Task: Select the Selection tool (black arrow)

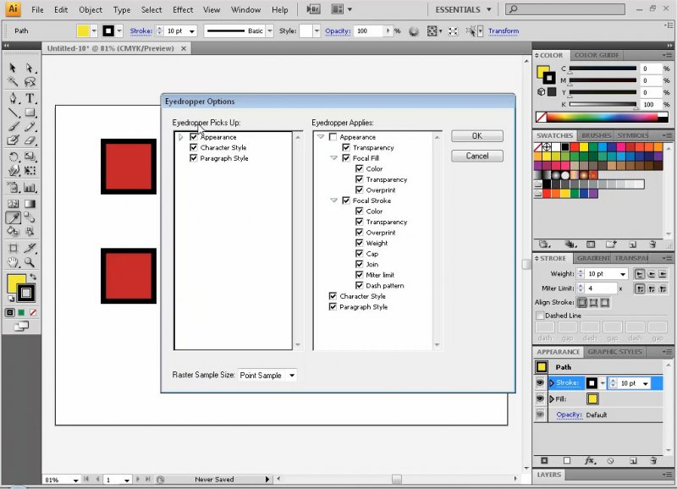Action: click(13, 68)
